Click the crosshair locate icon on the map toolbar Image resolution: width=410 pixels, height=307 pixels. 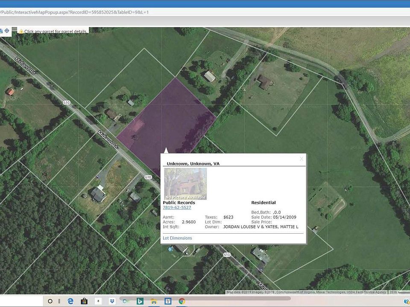point(7,31)
